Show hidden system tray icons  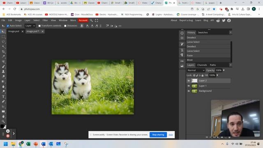222,144
